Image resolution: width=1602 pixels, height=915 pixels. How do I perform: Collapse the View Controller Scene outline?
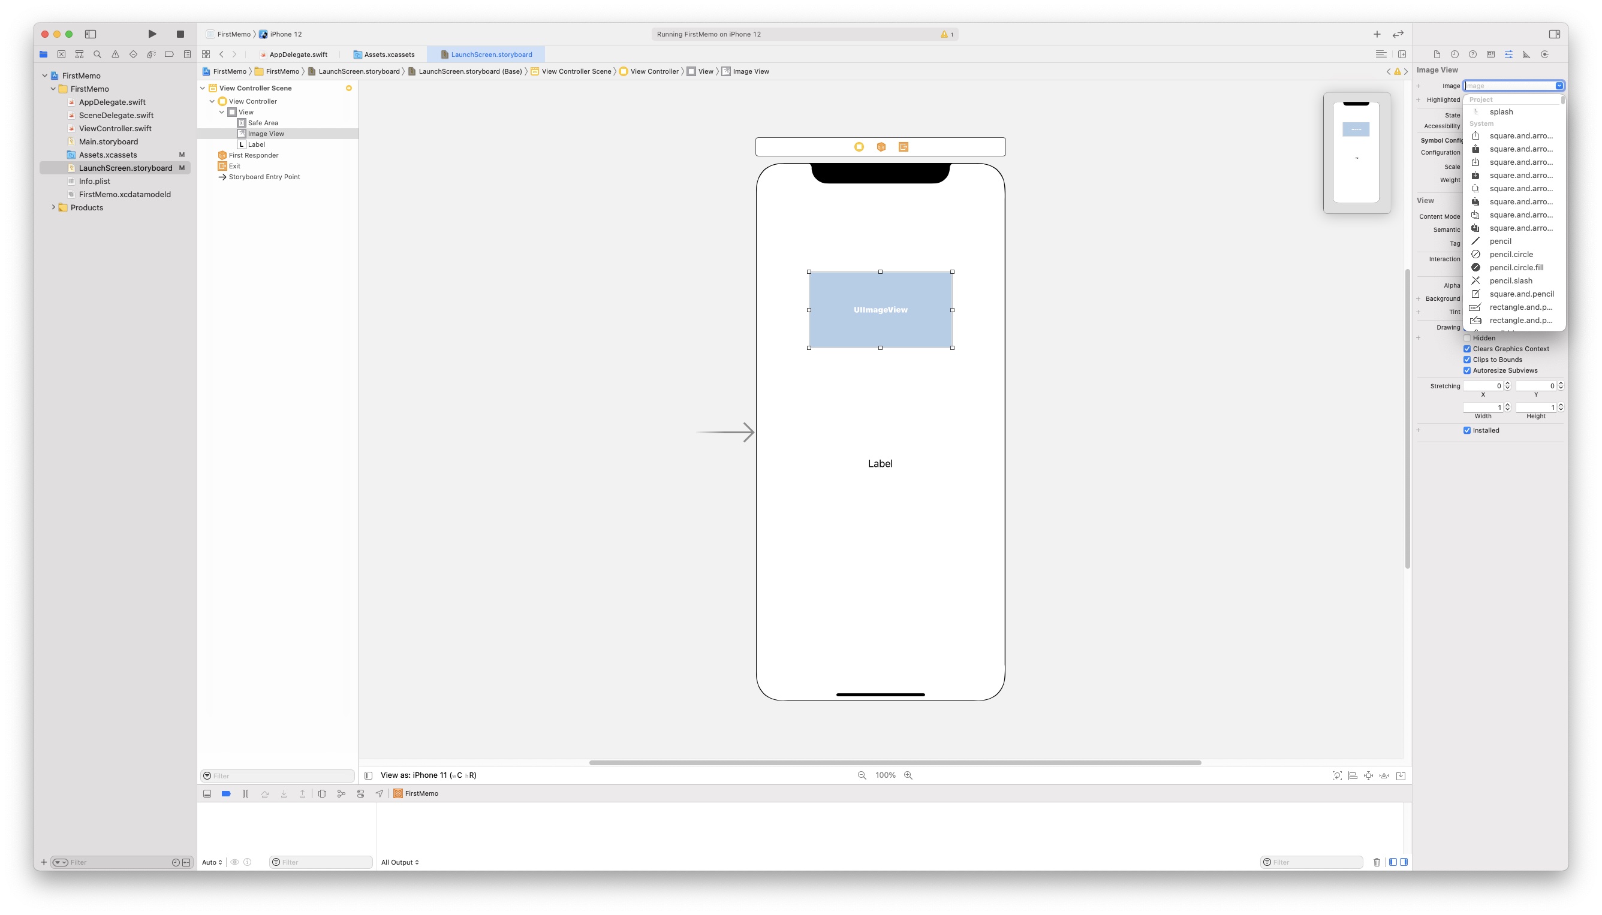(x=203, y=88)
